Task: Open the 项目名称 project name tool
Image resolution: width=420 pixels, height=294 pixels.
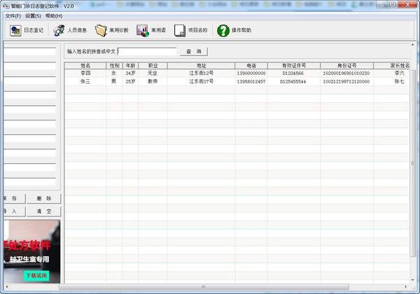Action: click(x=192, y=30)
